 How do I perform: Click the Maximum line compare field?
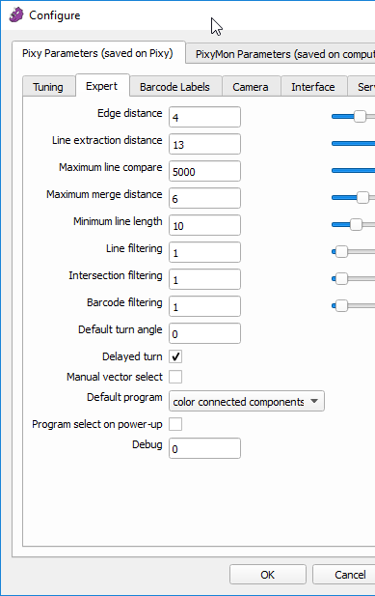click(x=204, y=171)
